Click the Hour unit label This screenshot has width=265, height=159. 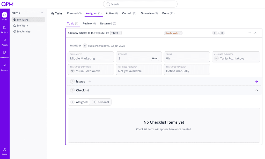(155, 58)
